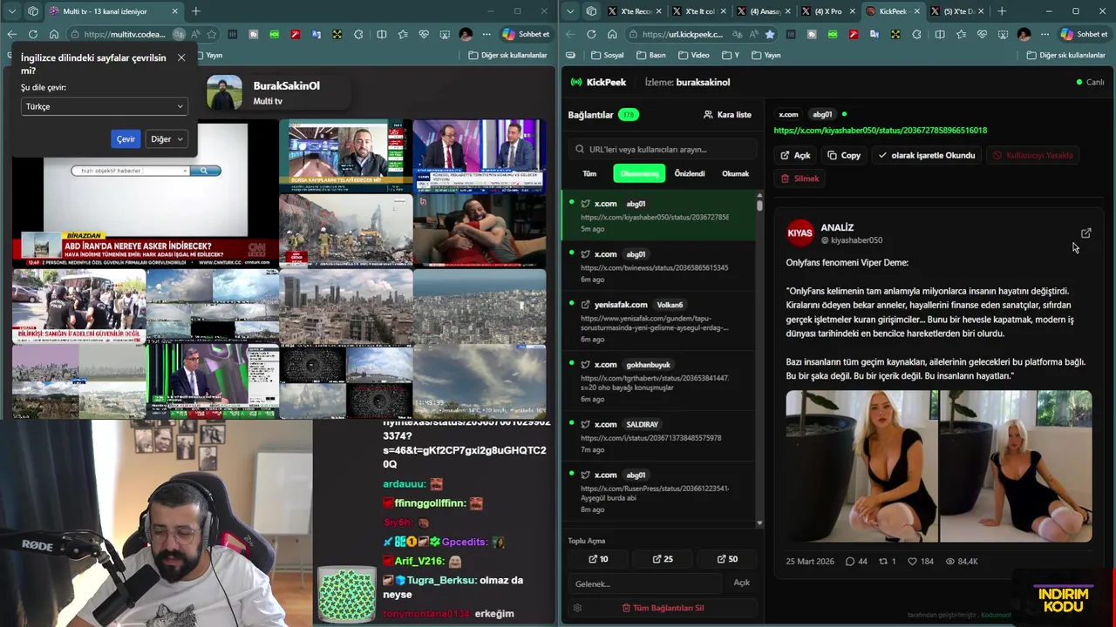1116x627 pixels.
Task: Click favorites star in KickPeek address bar
Action: coord(770,34)
